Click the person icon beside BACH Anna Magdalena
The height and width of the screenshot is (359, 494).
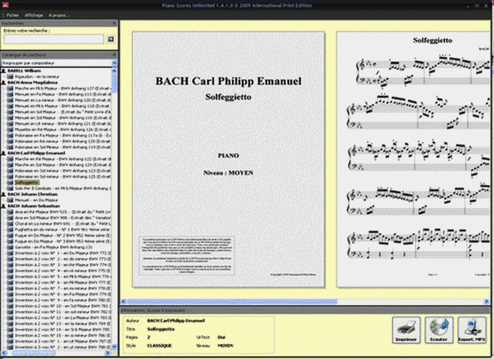[4, 82]
